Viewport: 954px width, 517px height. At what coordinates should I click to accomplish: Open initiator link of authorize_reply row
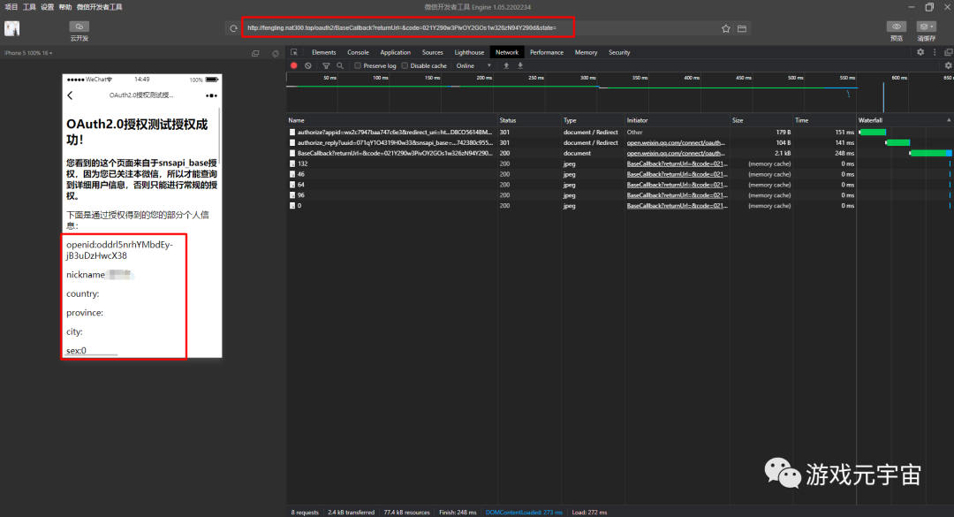tap(676, 143)
